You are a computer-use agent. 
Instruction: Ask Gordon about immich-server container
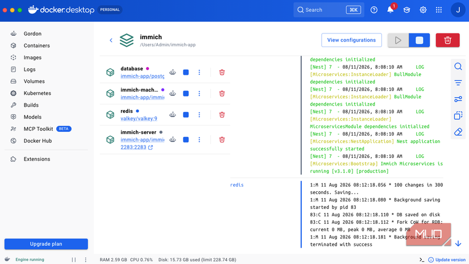click(173, 140)
